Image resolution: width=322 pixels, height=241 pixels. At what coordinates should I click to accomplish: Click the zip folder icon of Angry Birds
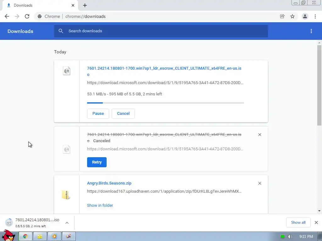click(66, 195)
